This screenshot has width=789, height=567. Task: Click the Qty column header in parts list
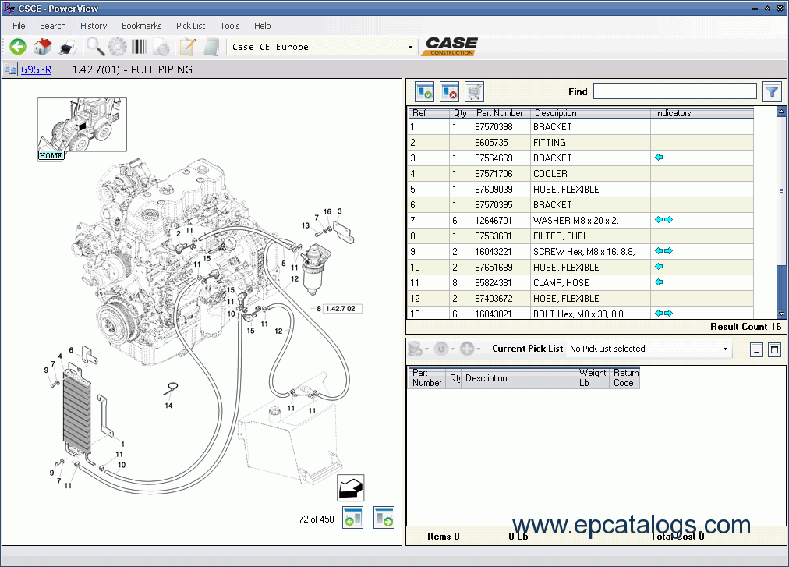461,113
